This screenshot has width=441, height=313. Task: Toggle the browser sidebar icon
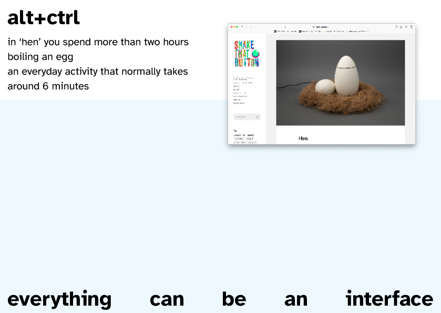pos(242,26)
